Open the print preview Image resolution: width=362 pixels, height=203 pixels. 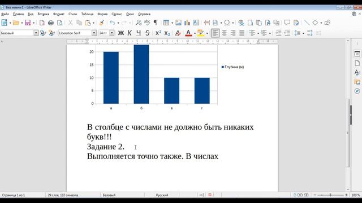[x=59, y=23]
